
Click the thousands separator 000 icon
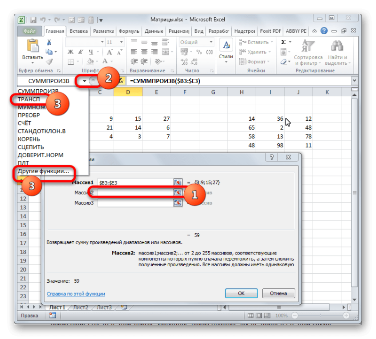pyautogui.click(x=209, y=52)
